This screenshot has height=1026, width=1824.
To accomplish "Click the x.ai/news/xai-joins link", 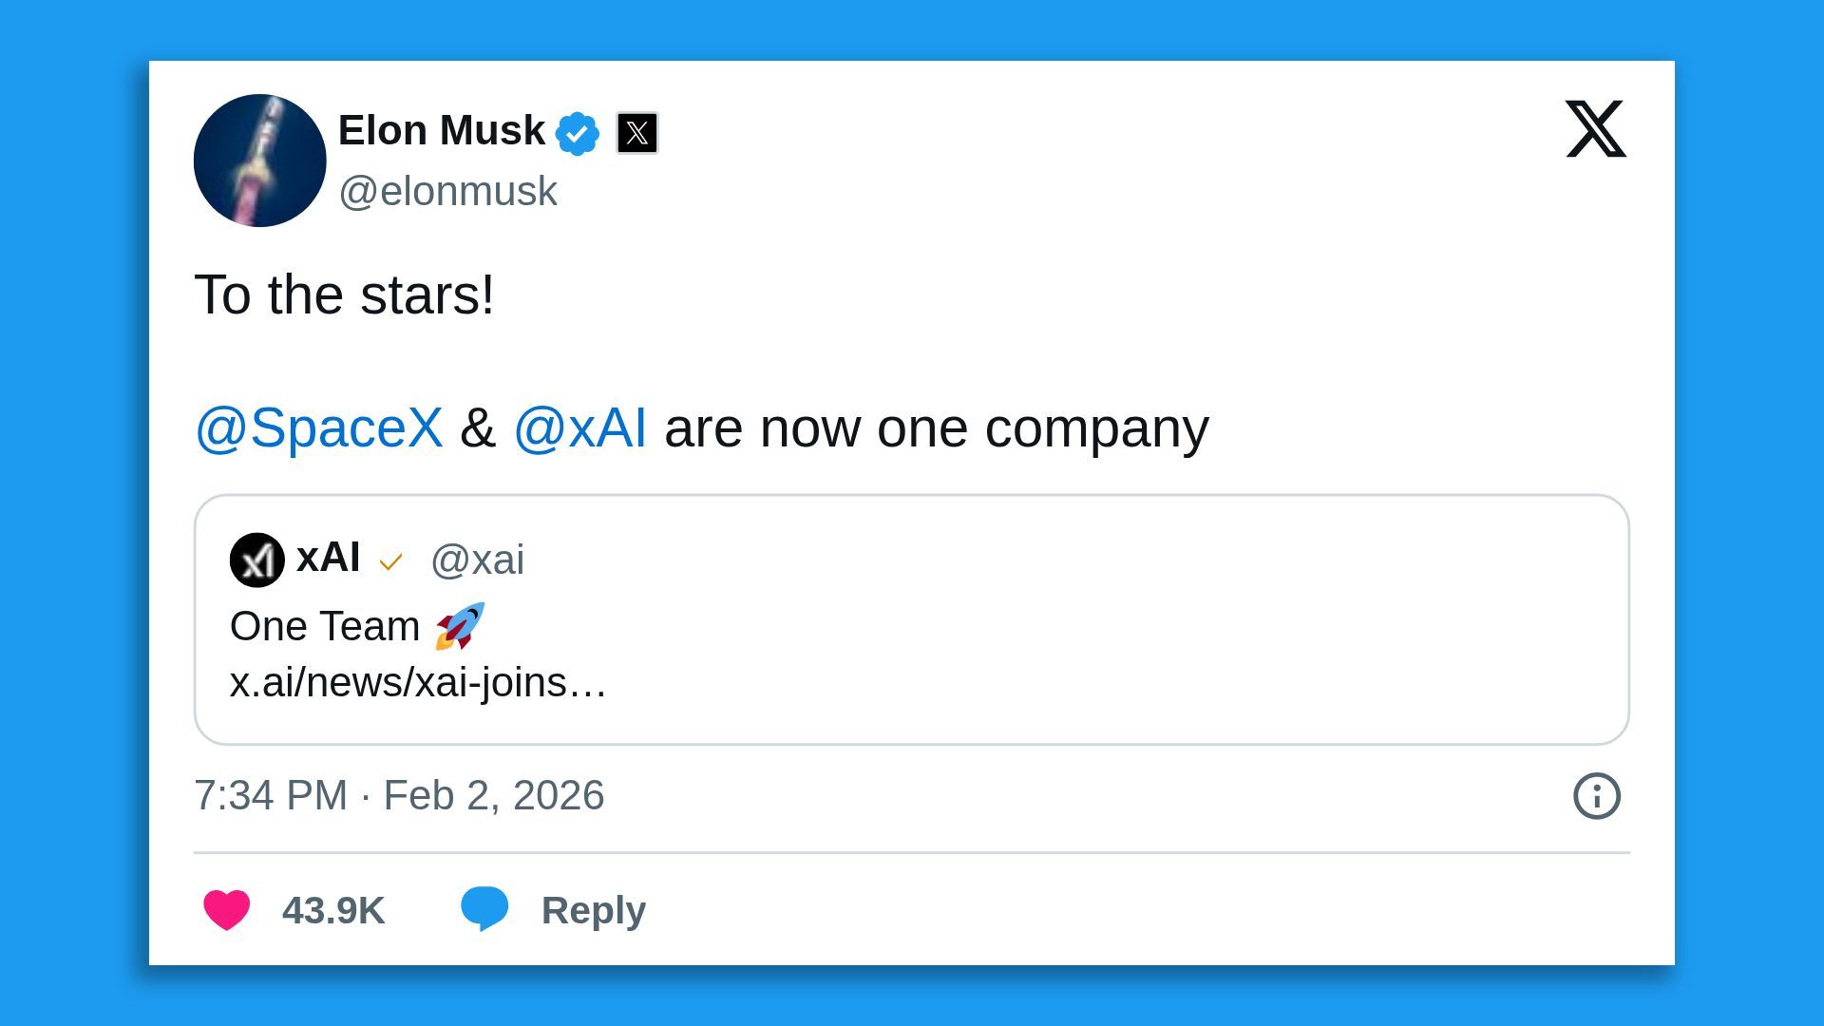I will (x=418, y=681).
